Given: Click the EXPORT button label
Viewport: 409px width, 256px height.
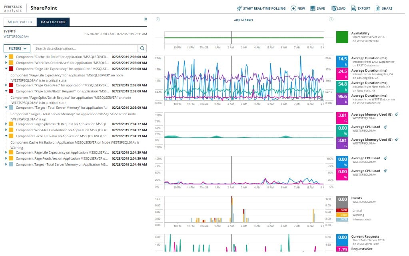Looking at the screenshot, I should (364, 8).
